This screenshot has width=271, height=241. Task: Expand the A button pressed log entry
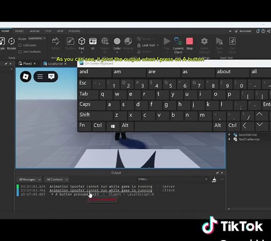(x=52, y=194)
